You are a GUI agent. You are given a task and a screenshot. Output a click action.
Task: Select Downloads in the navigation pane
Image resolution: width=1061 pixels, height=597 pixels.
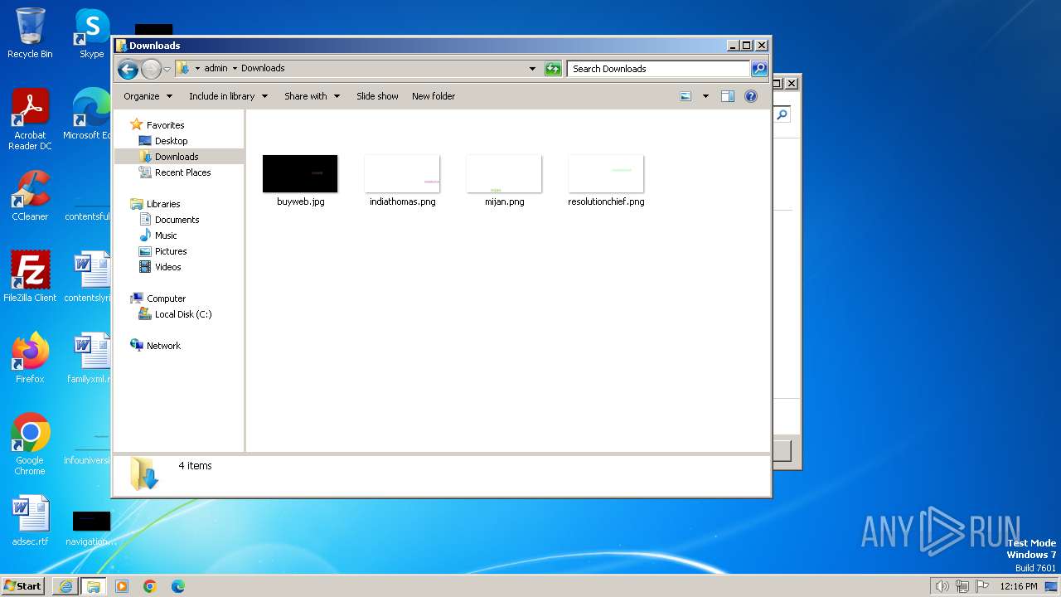pos(177,157)
